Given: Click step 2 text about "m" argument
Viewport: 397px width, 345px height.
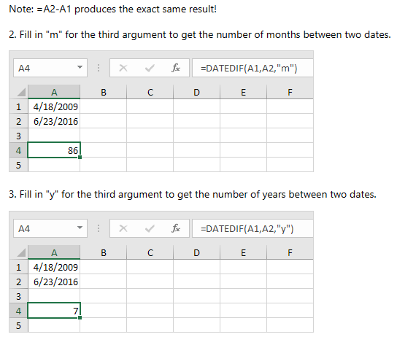Looking at the screenshot, I should pos(200,35).
